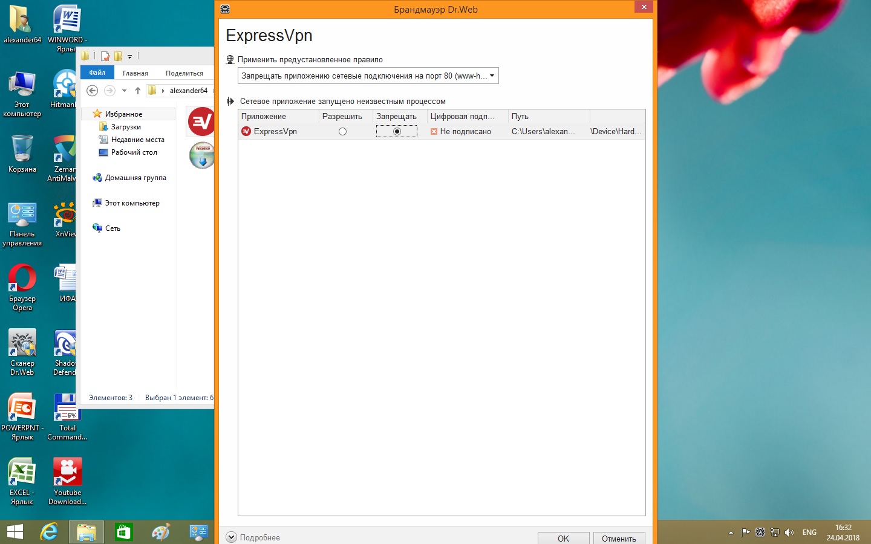
Task: Open Сеть in the Explorer sidebar
Action: tap(113, 228)
